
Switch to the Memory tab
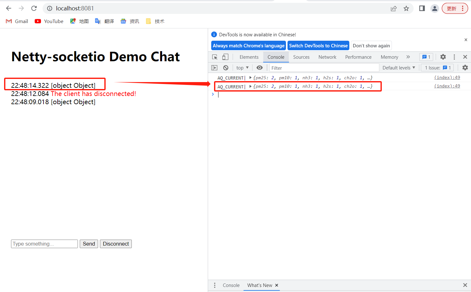[389, 57]
